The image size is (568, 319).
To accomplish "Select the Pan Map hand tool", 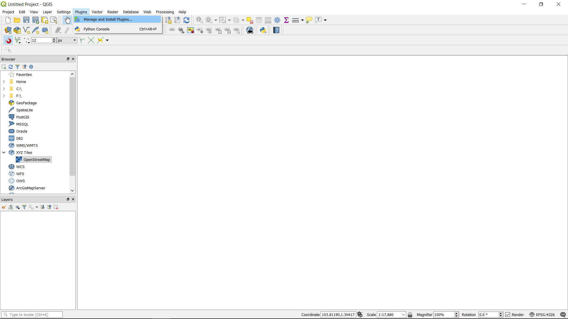I will click(67, 20).
